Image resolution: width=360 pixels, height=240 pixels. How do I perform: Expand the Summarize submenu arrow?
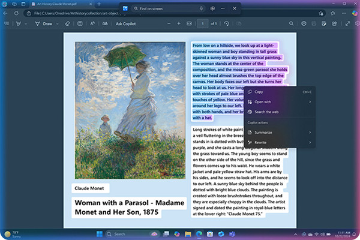[x=310, y=132]
